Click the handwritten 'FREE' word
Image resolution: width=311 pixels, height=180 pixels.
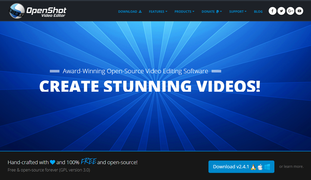click(89, 161)
